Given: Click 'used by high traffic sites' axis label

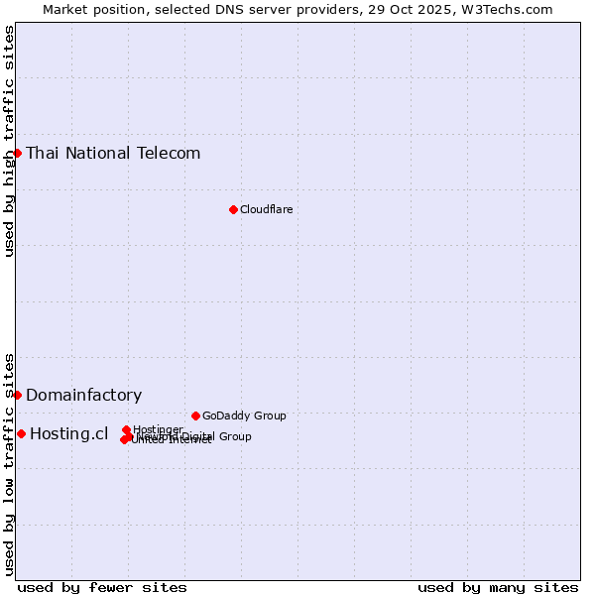Looking at the screenshot, I should pos(9,141).
